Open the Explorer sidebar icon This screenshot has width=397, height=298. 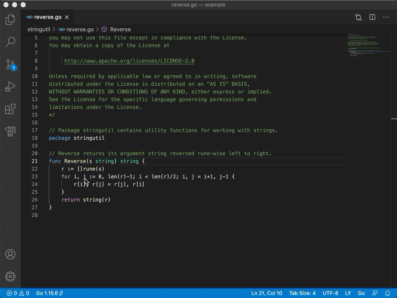pos(10,19)
